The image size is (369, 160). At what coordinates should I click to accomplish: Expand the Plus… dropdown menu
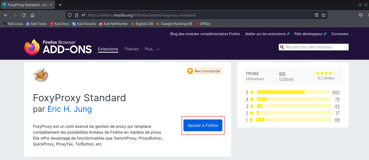(152, 49)
